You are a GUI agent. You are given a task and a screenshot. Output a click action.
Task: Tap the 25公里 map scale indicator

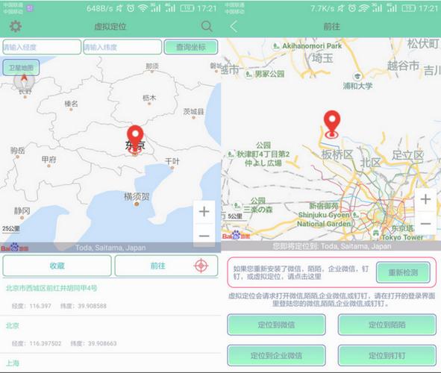tap(11, 228)
